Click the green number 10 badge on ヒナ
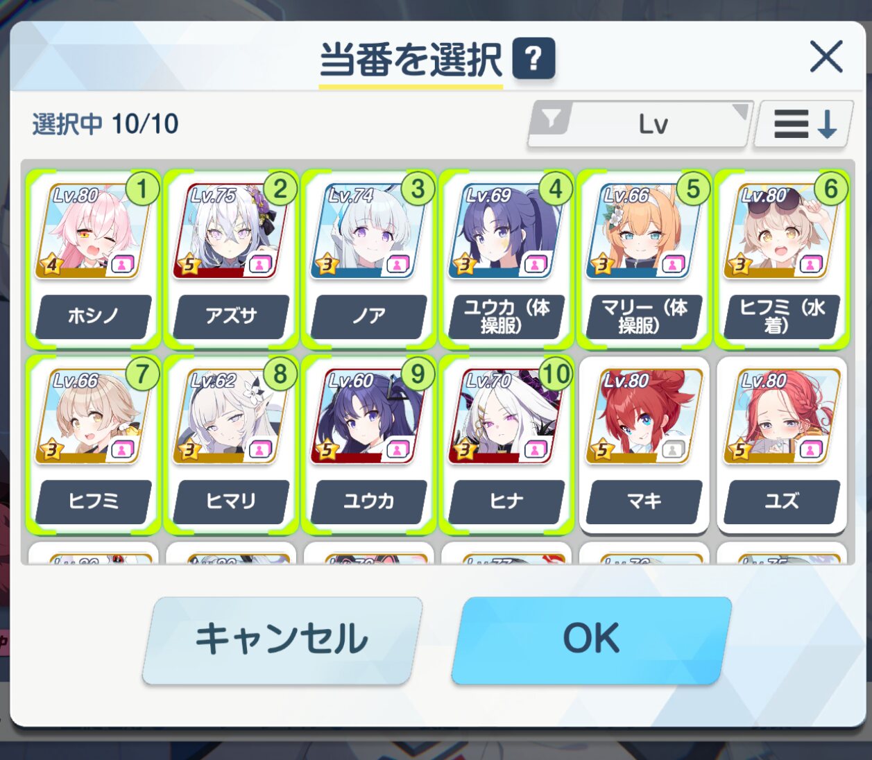Image resolution: width=872 pixels, height=760 pixels. 555,374
